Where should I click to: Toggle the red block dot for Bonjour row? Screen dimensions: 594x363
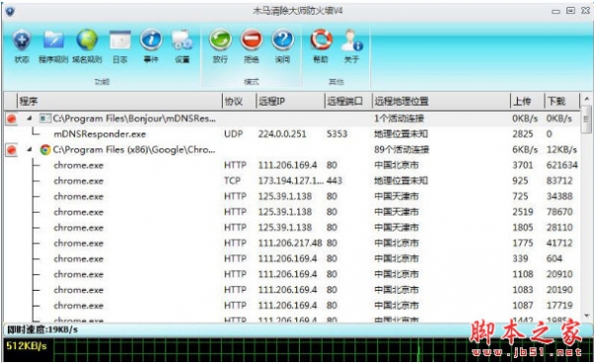point(12,119)
